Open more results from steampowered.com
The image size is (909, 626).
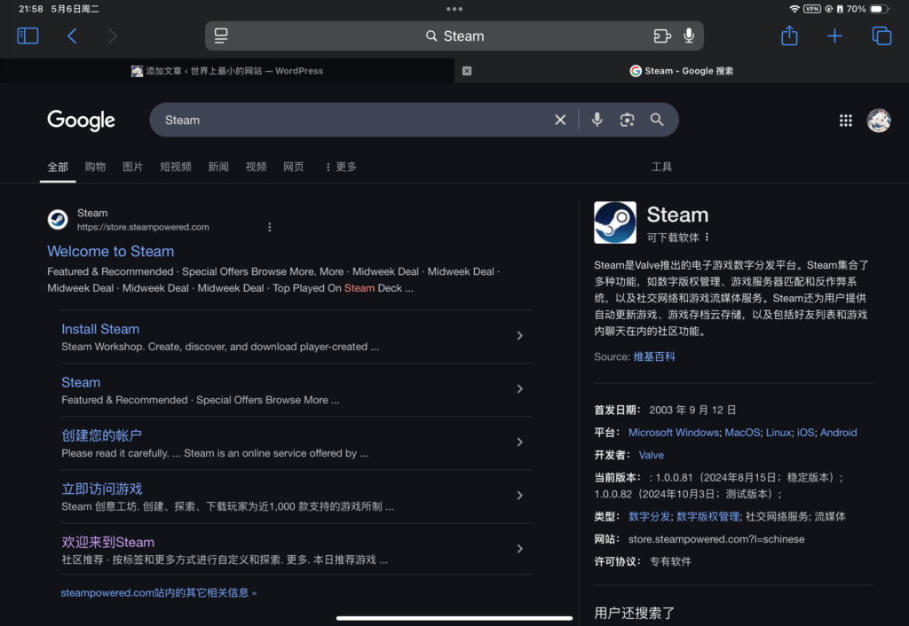158,592
